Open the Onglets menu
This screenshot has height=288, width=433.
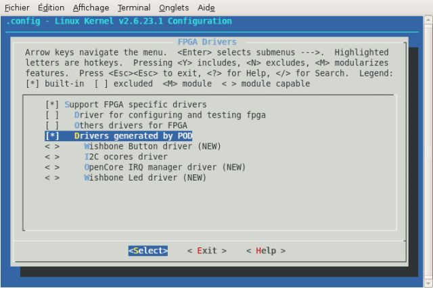174,7
